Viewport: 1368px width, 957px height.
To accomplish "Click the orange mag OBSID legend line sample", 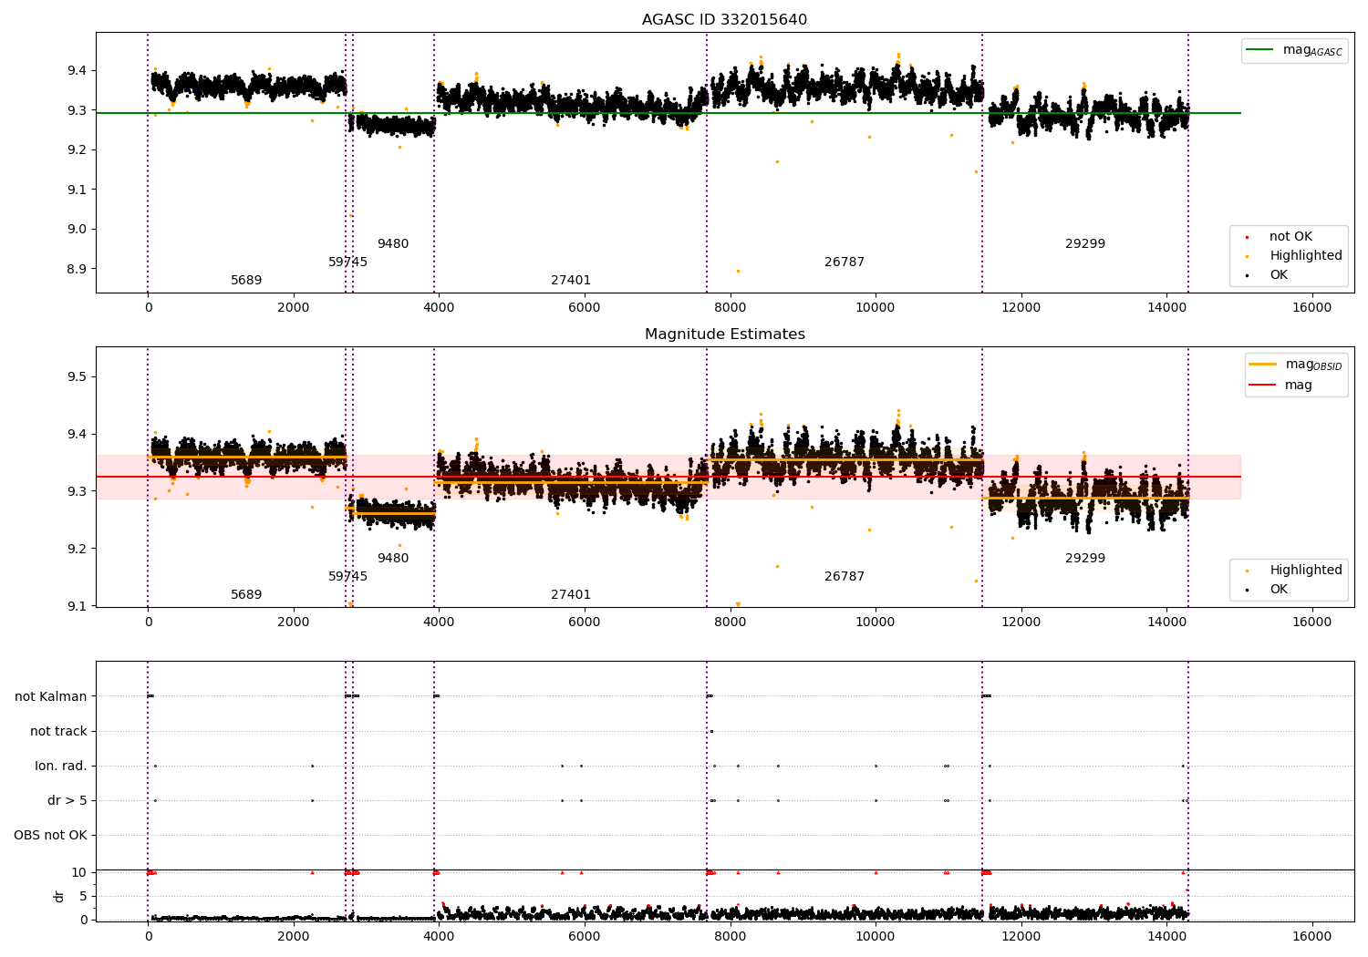I will 1263,365.
